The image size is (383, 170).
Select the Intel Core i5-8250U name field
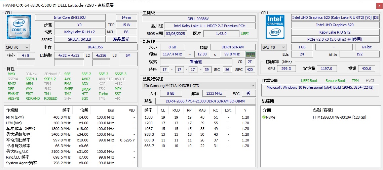coord(70,17)
